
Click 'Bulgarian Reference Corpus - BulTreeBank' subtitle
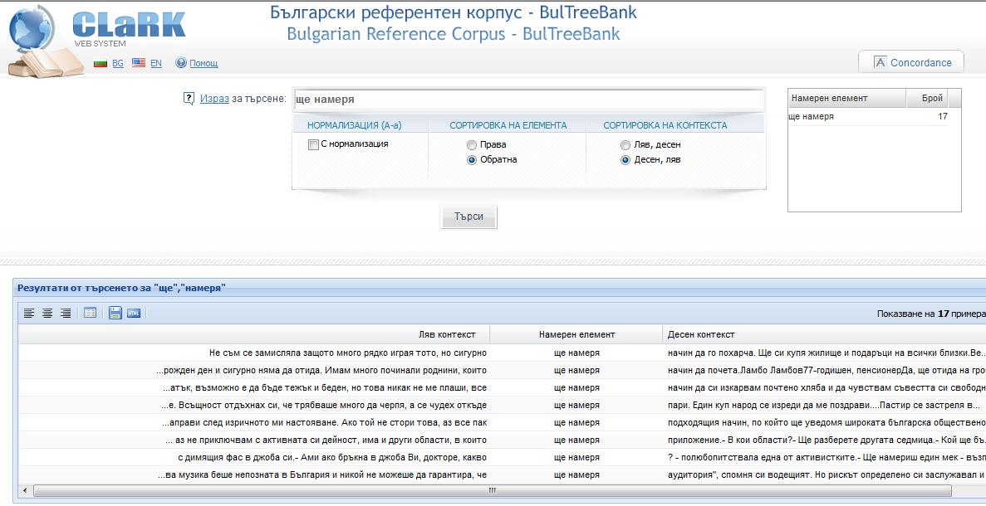click(x=454, y=33)
